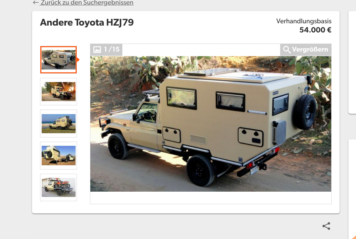Screen dimensions: 356x239
Task: Select thumbnail of camper at the beach
Action: [59, 123]
